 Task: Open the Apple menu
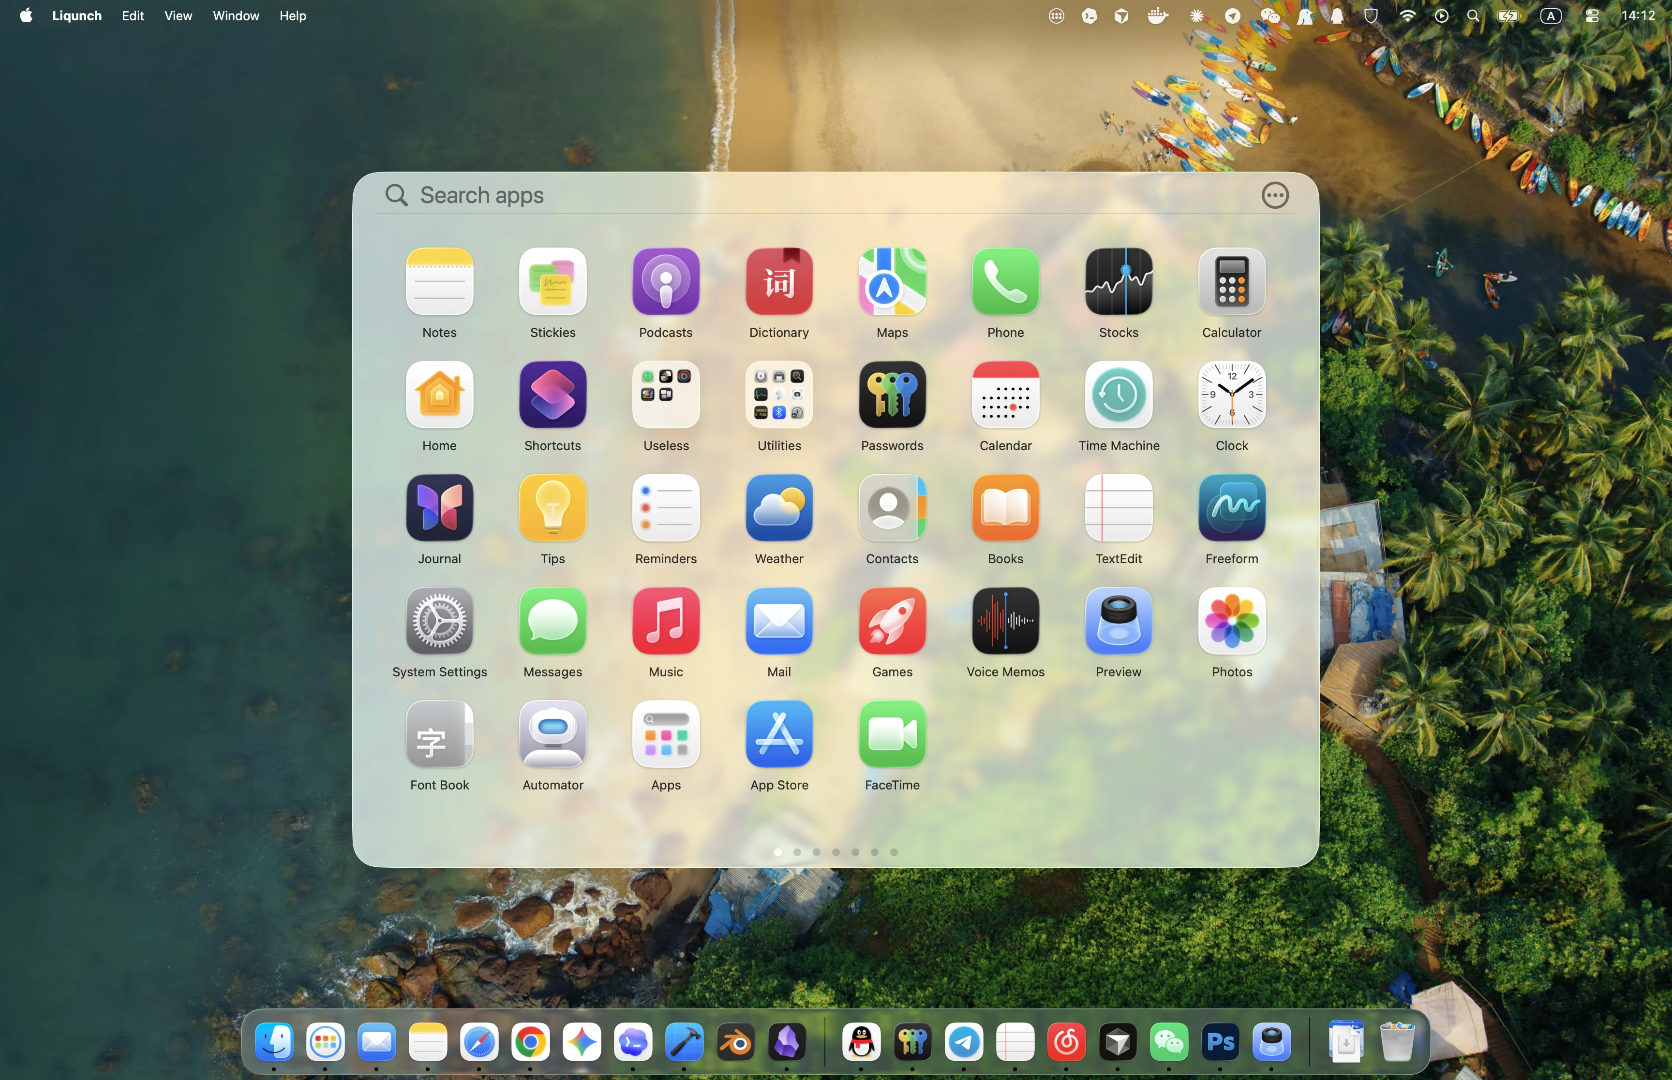pos(26,15)
